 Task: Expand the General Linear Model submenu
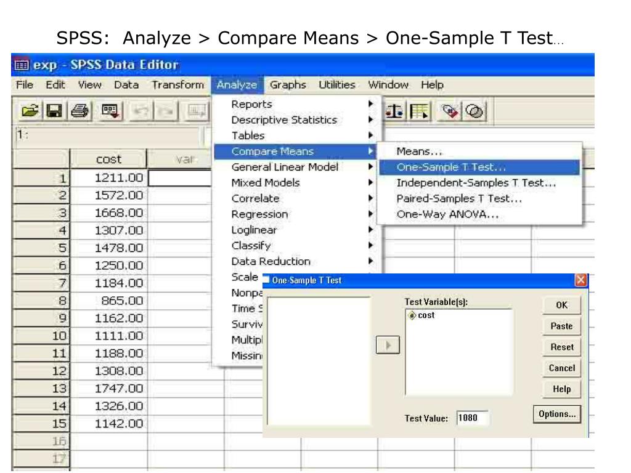pyautogui.click(x=297, y=167)
